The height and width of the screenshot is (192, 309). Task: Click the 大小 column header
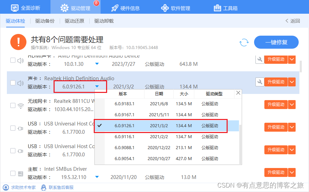click(x=184, y=94)
